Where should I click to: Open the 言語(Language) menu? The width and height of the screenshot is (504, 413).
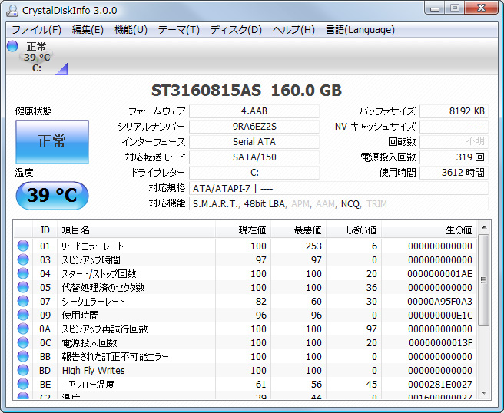click(360, 30)
